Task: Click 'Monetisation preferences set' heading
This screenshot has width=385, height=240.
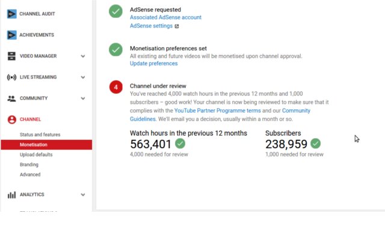Action: [x=168, y=49]
